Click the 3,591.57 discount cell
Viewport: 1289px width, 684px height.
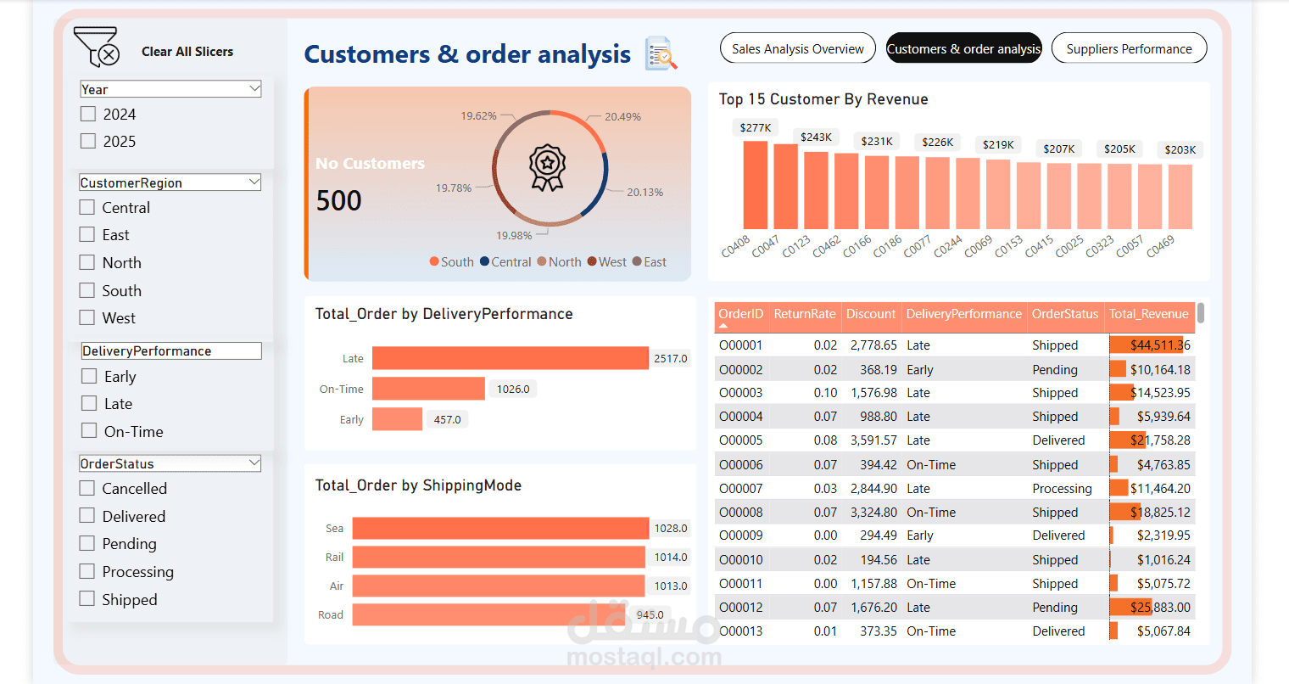(x=873, y=440)
